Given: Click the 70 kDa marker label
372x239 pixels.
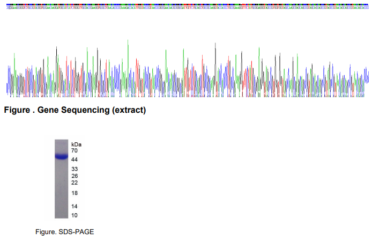Looking at the screenshot, I should 75,151.
